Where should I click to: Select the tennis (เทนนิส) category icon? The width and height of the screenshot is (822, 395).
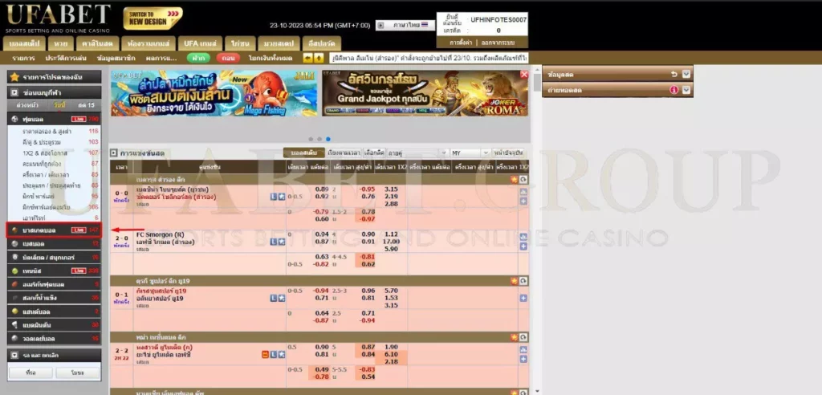(x=14, y=271)
